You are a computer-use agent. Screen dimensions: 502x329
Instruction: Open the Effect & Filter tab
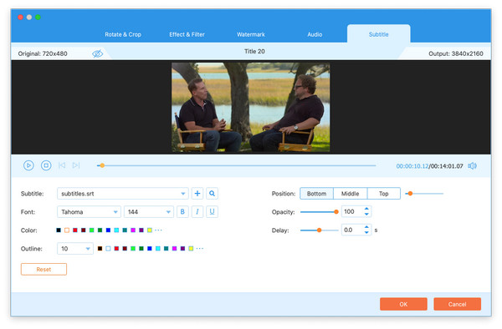(187, 34)
